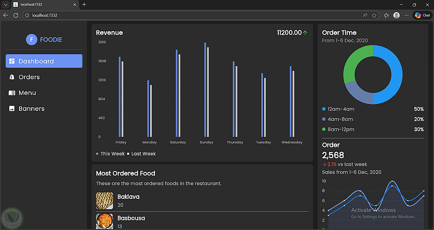Screen dimensions: 434x230
Task: Click the Dashboard grid icon in sidebar
Action: pyautogui.click(x=12, y=61)
